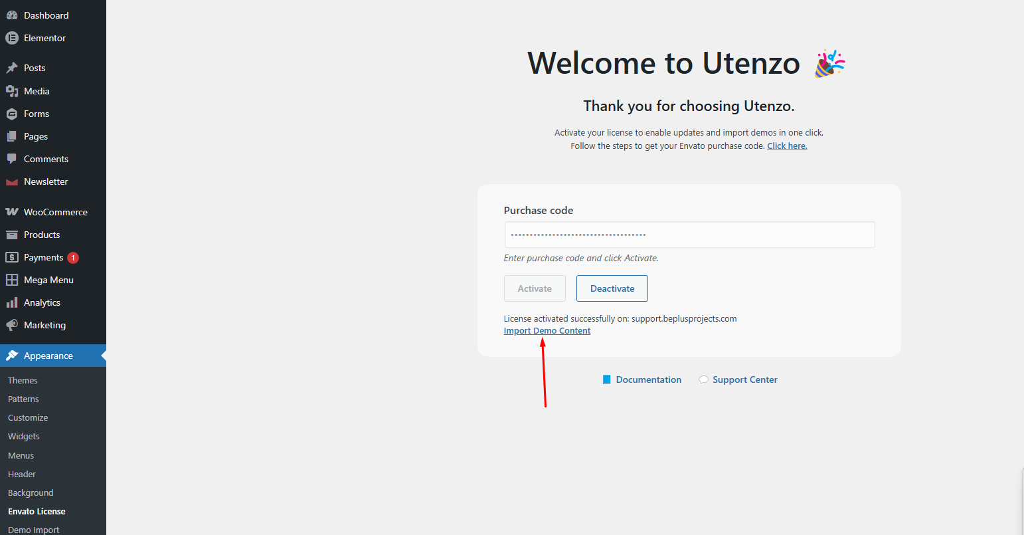The image size is (1024, 535).
Task: Click the Marketing megaphone icon
Action: pyautogui.click(x=12, y=325)
